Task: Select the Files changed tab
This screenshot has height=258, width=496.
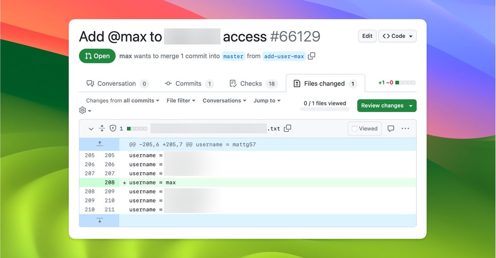Action: [325, 84]
